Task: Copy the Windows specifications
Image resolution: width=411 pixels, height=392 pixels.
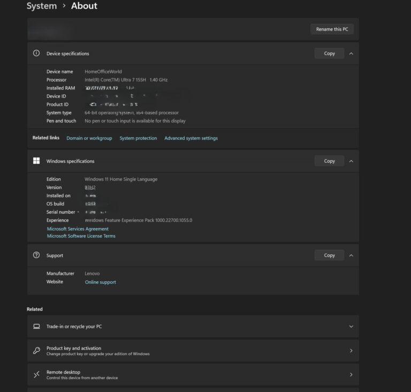Action: (x=329, y=161)
